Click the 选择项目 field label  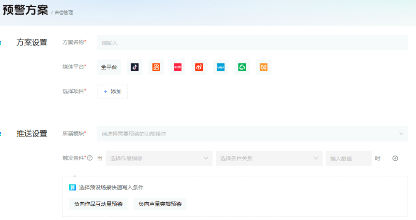73,91
